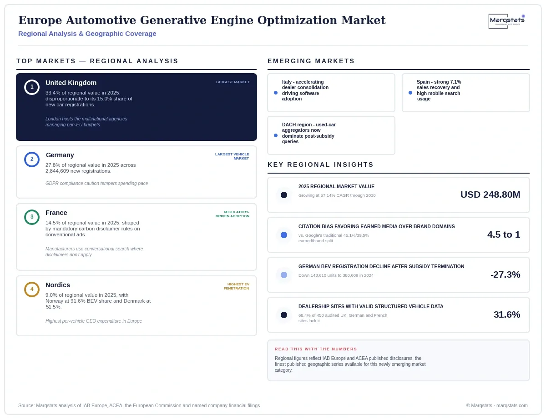Open marqstats.com footer link

512,405
